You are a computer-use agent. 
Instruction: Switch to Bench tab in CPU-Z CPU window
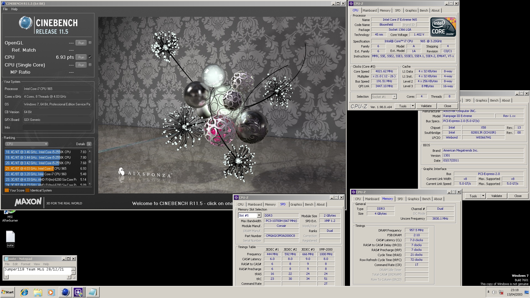point(424,10)
